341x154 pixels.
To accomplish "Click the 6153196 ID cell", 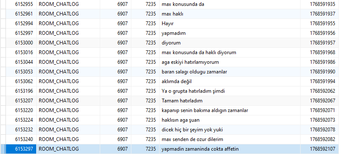I will [21, 91].
